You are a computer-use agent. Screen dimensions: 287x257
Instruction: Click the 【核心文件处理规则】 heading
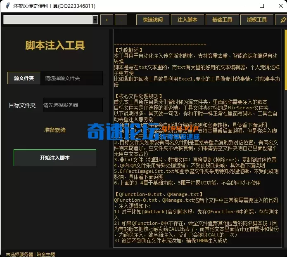point(138,96)
